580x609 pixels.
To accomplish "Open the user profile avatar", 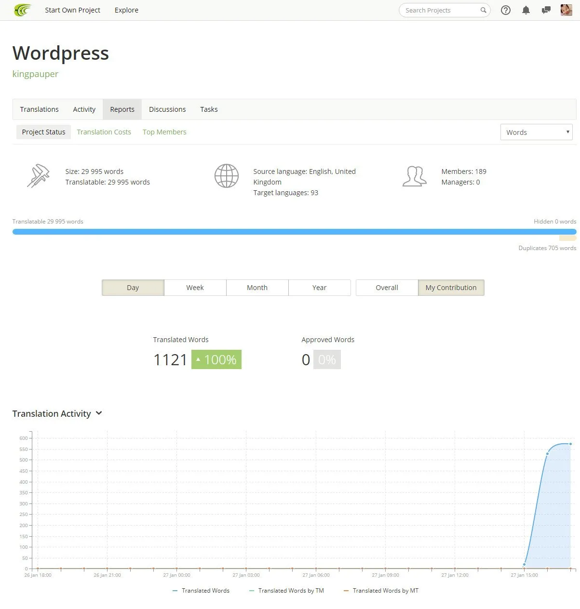I will [567, 10].
